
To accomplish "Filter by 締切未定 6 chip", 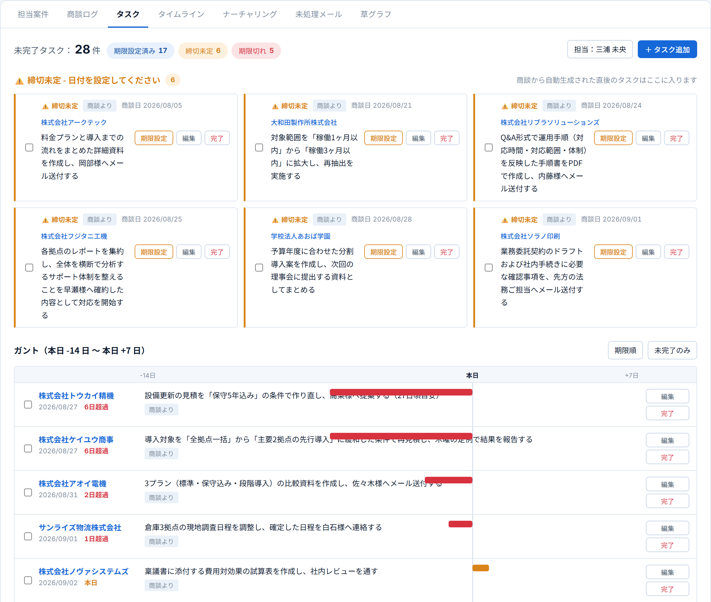I will [x=203, y=51].
